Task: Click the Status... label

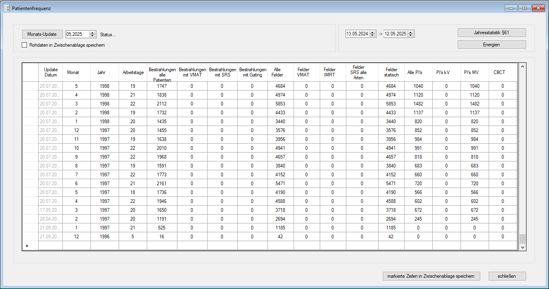Action: (108, 35)
